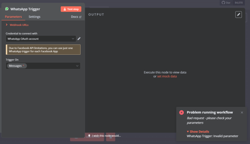Expand the Webhook URLs section

pos(17,25)
